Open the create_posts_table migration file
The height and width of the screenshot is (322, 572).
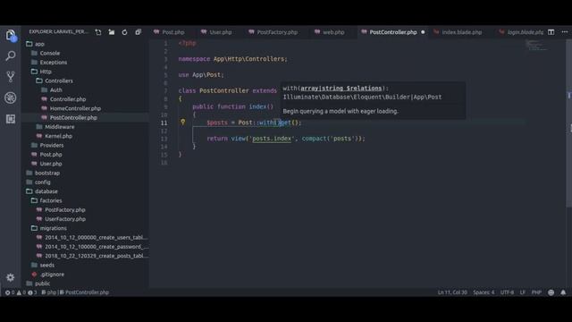(97, 256)
